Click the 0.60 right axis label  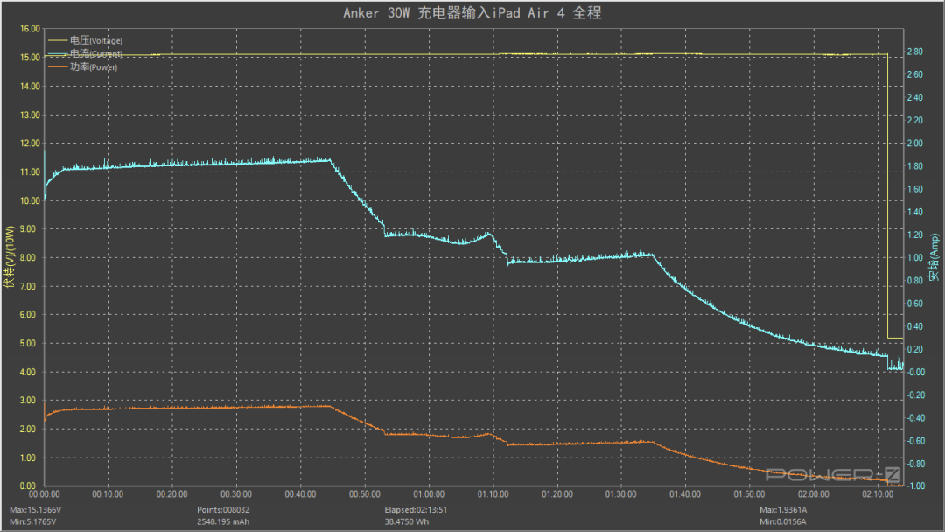coord(915,304)
